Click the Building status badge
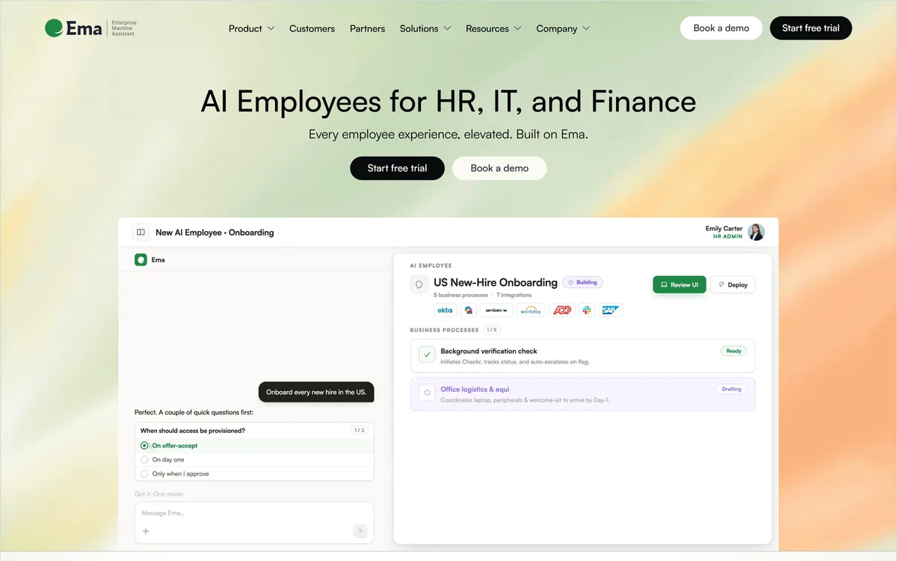 point(582,283)
